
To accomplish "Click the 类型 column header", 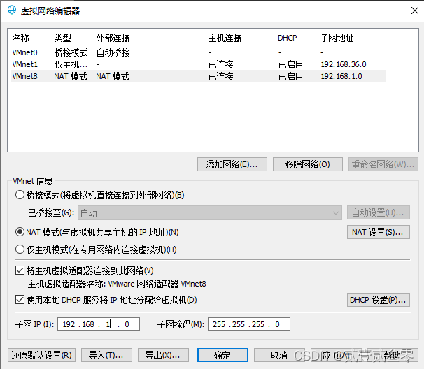I will (x=71, y=38).
